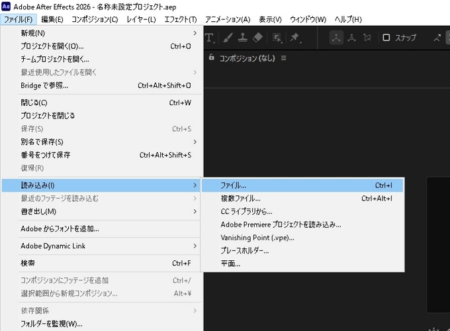Open the エフェクト(T) menu
Image resolution: width=450 pixels, height=331 pixels.
(x=181, y=19)
